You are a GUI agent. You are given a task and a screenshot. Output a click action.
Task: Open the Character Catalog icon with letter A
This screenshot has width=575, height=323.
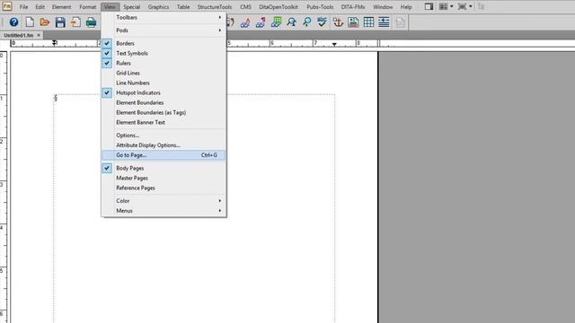click(245, 22)
